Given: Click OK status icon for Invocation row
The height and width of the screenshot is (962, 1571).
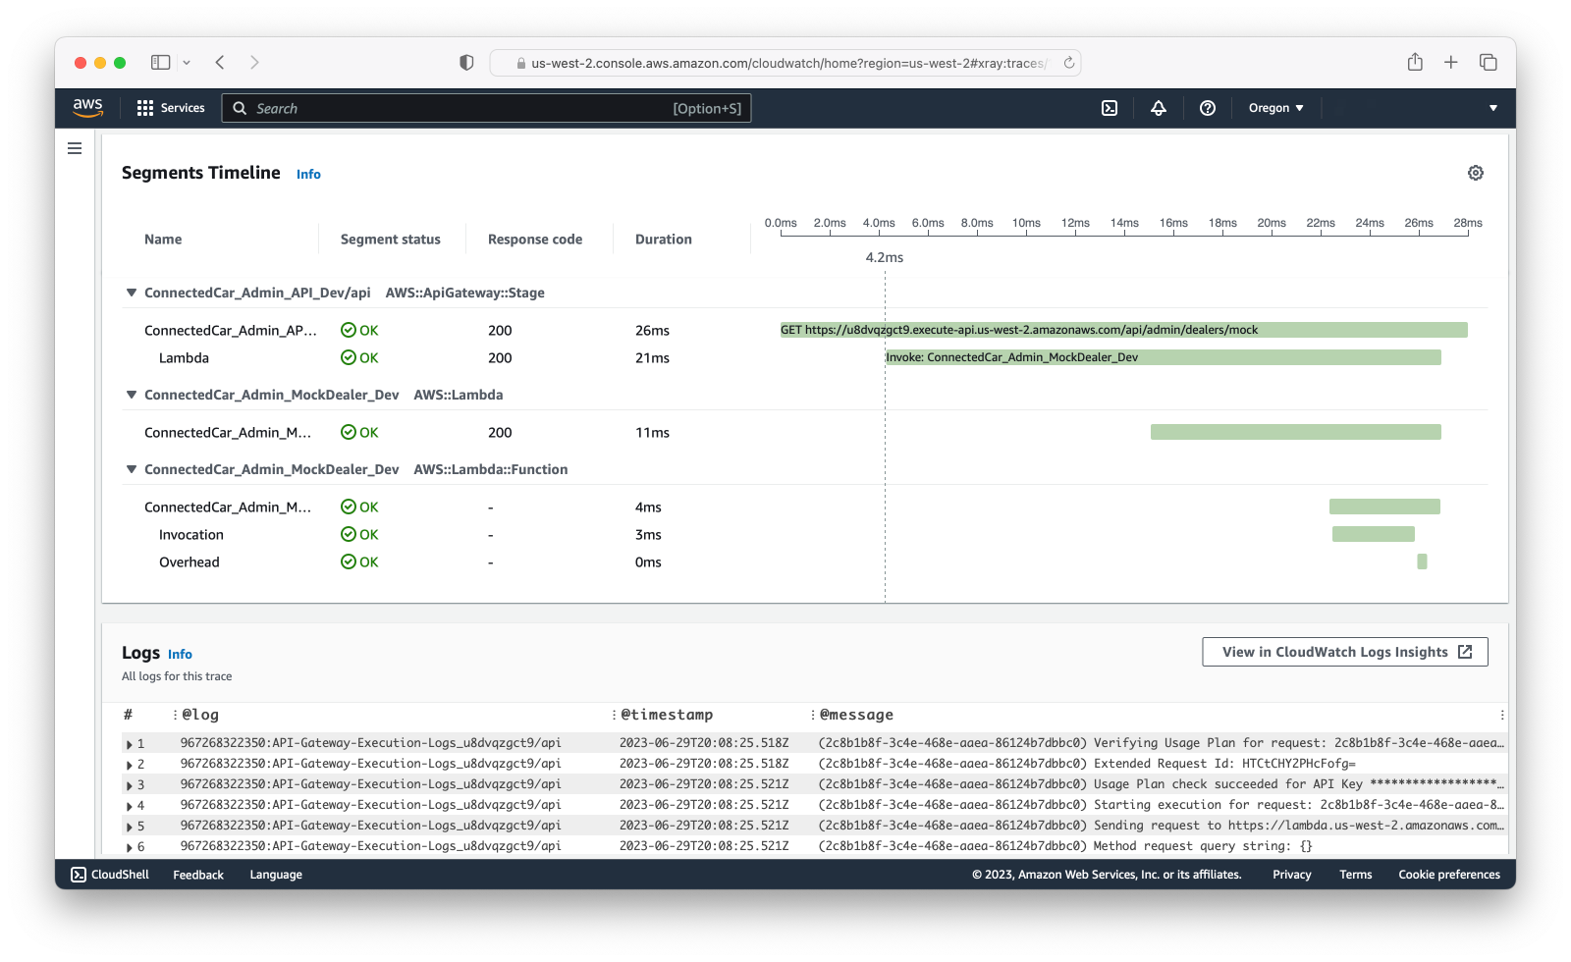Looking at the screenshot, I should pos(349,534).
